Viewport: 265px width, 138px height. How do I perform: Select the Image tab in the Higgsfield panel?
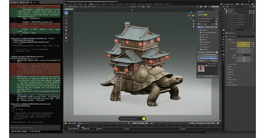[208, 27]
